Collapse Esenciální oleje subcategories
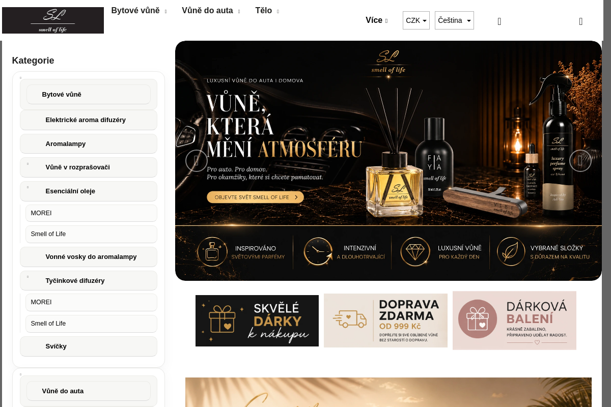The height and width of the screenshot is (407, 611). click(x=27, y=188)
